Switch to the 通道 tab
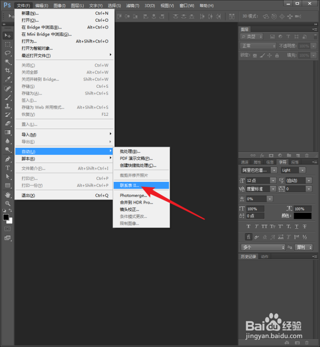320x347 pixels. [x=245, y=162]
